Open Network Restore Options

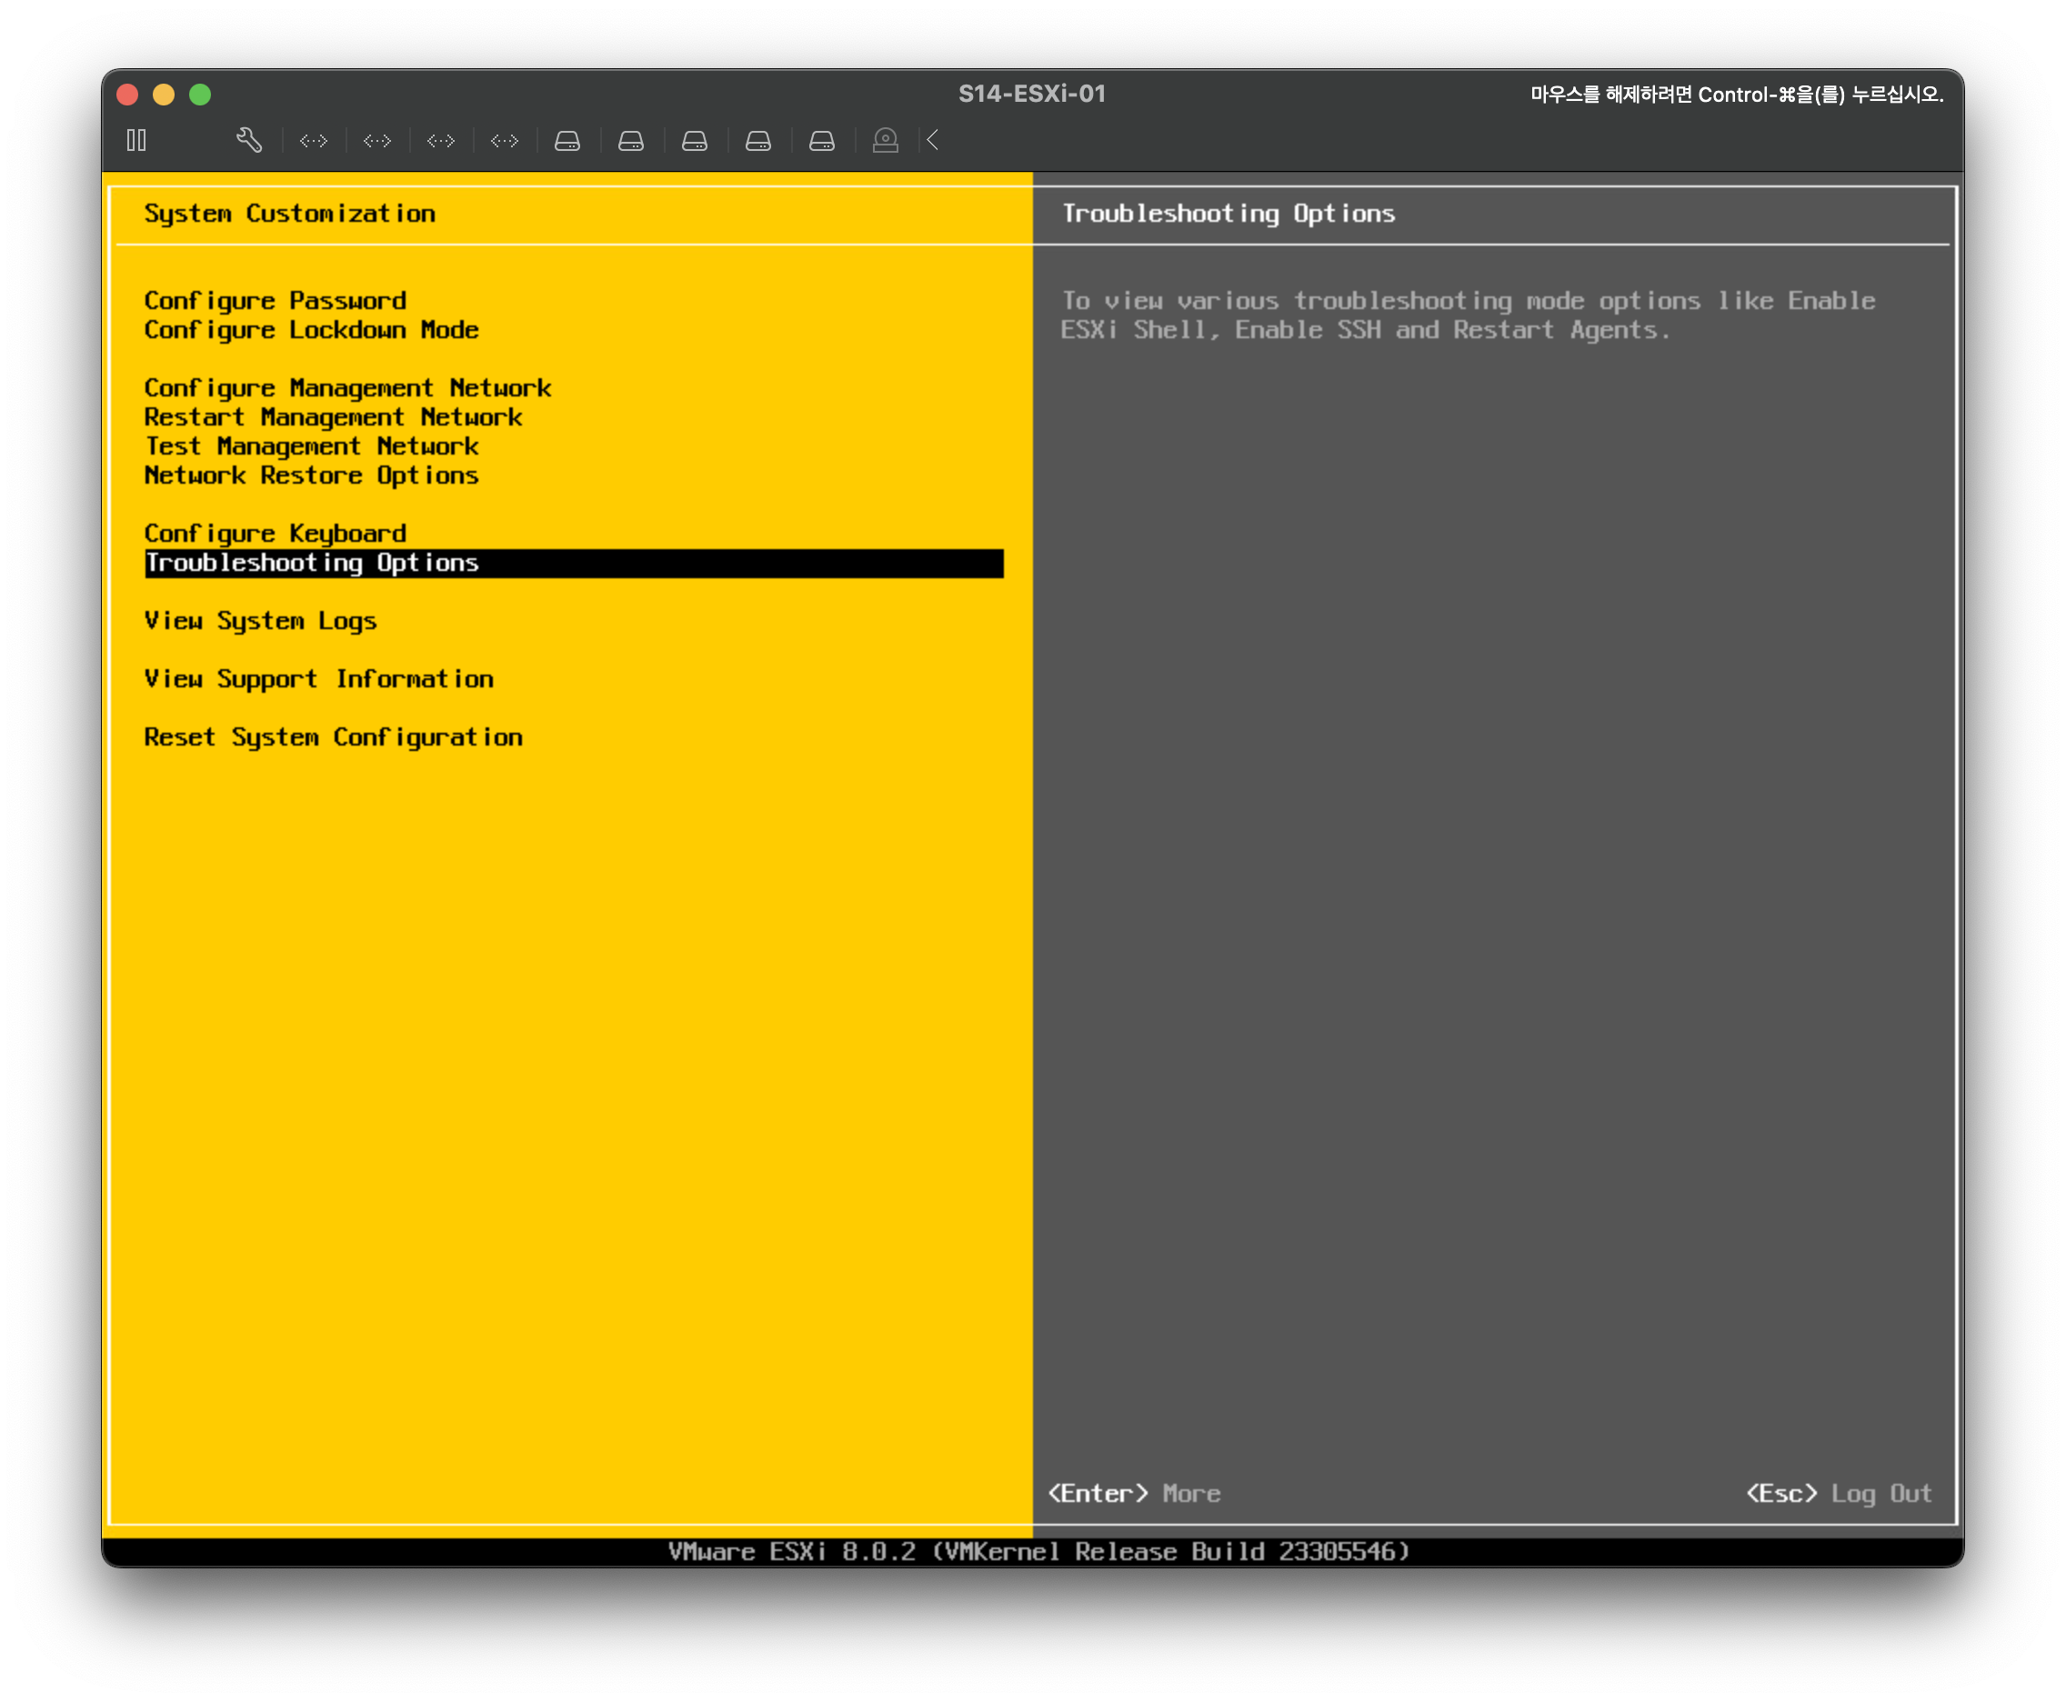[311, 476]
